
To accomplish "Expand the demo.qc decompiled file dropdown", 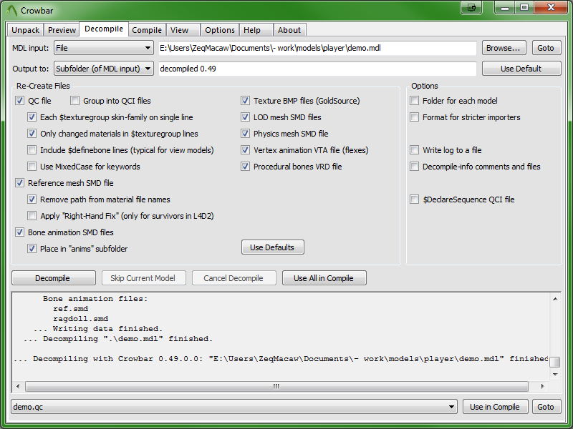I will tap(234, 406).
